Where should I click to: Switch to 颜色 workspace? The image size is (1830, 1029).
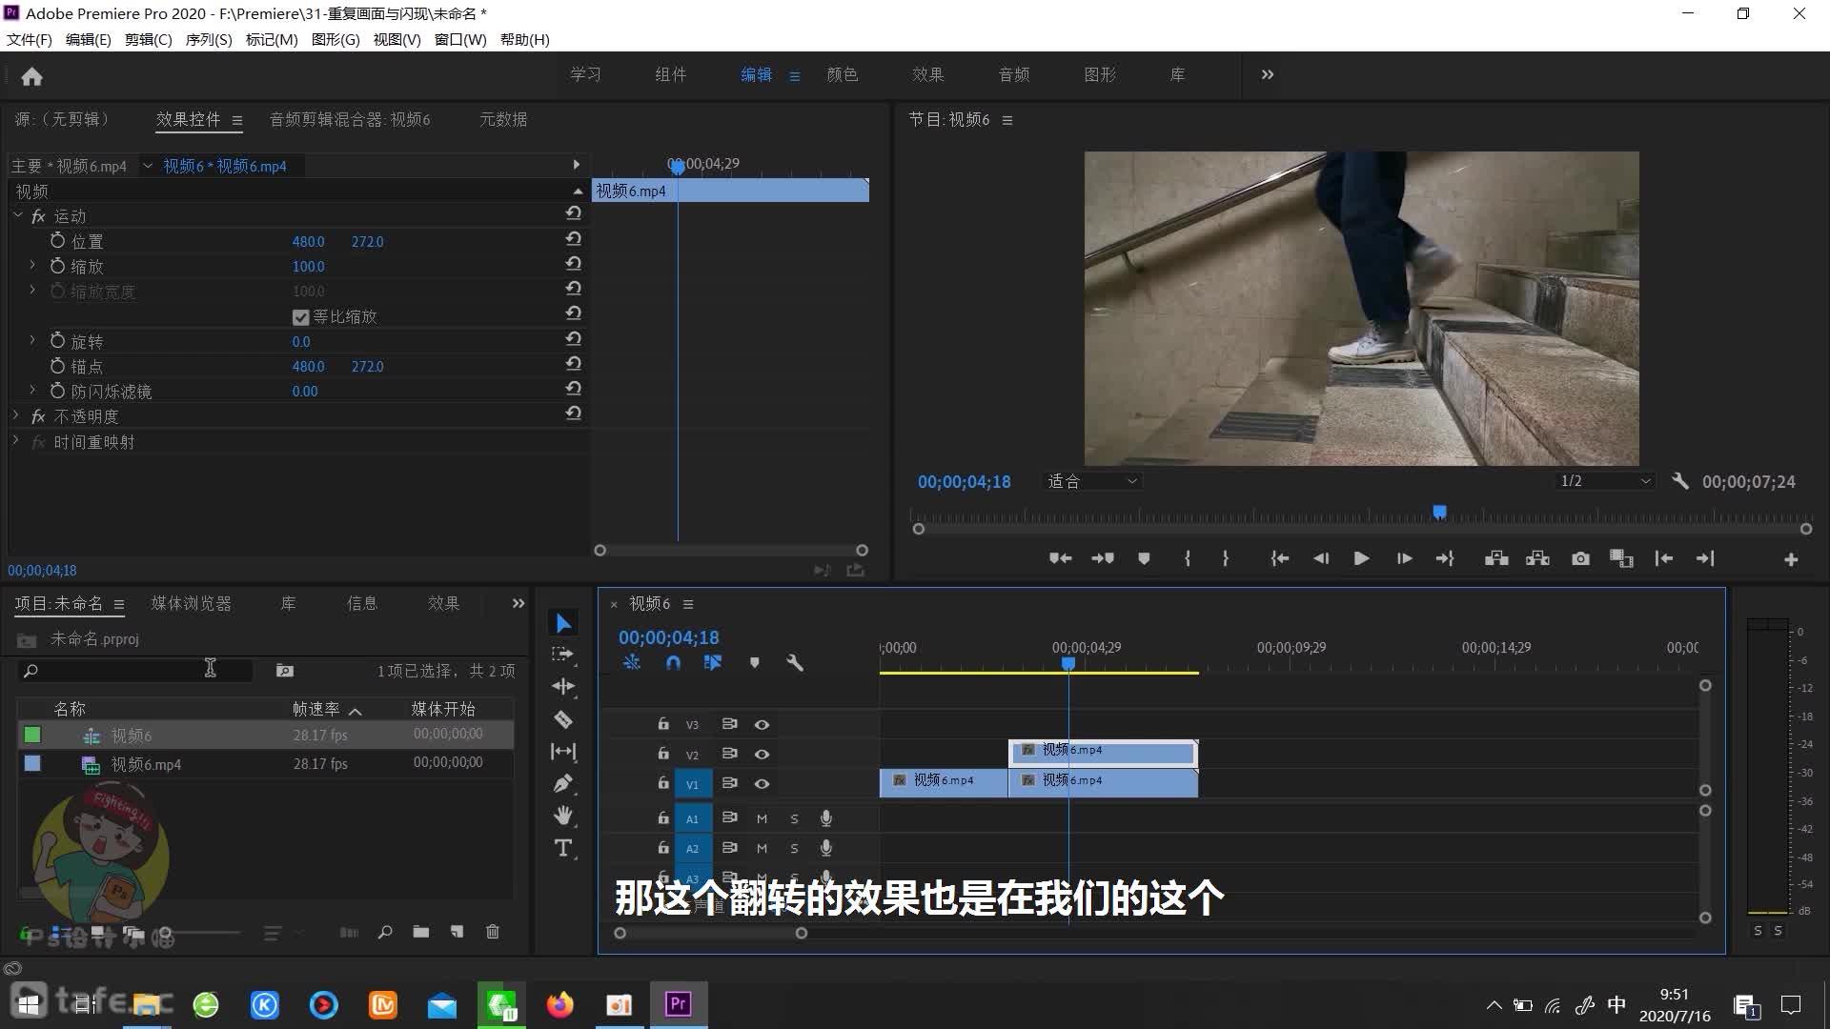[843, 74]
